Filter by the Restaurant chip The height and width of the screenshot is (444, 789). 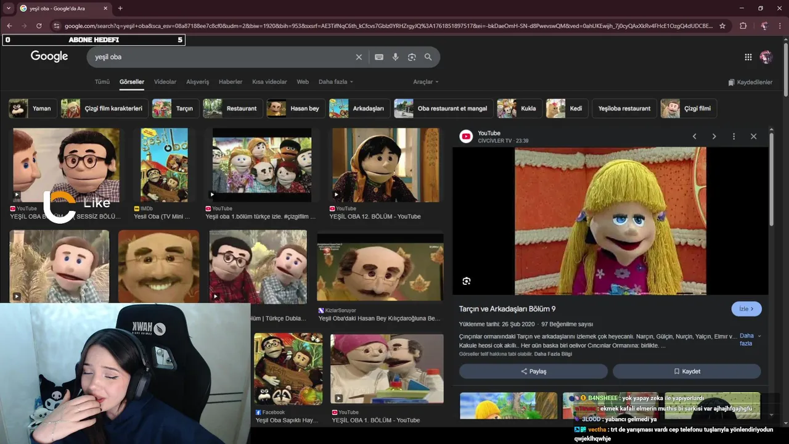[232, 109]
